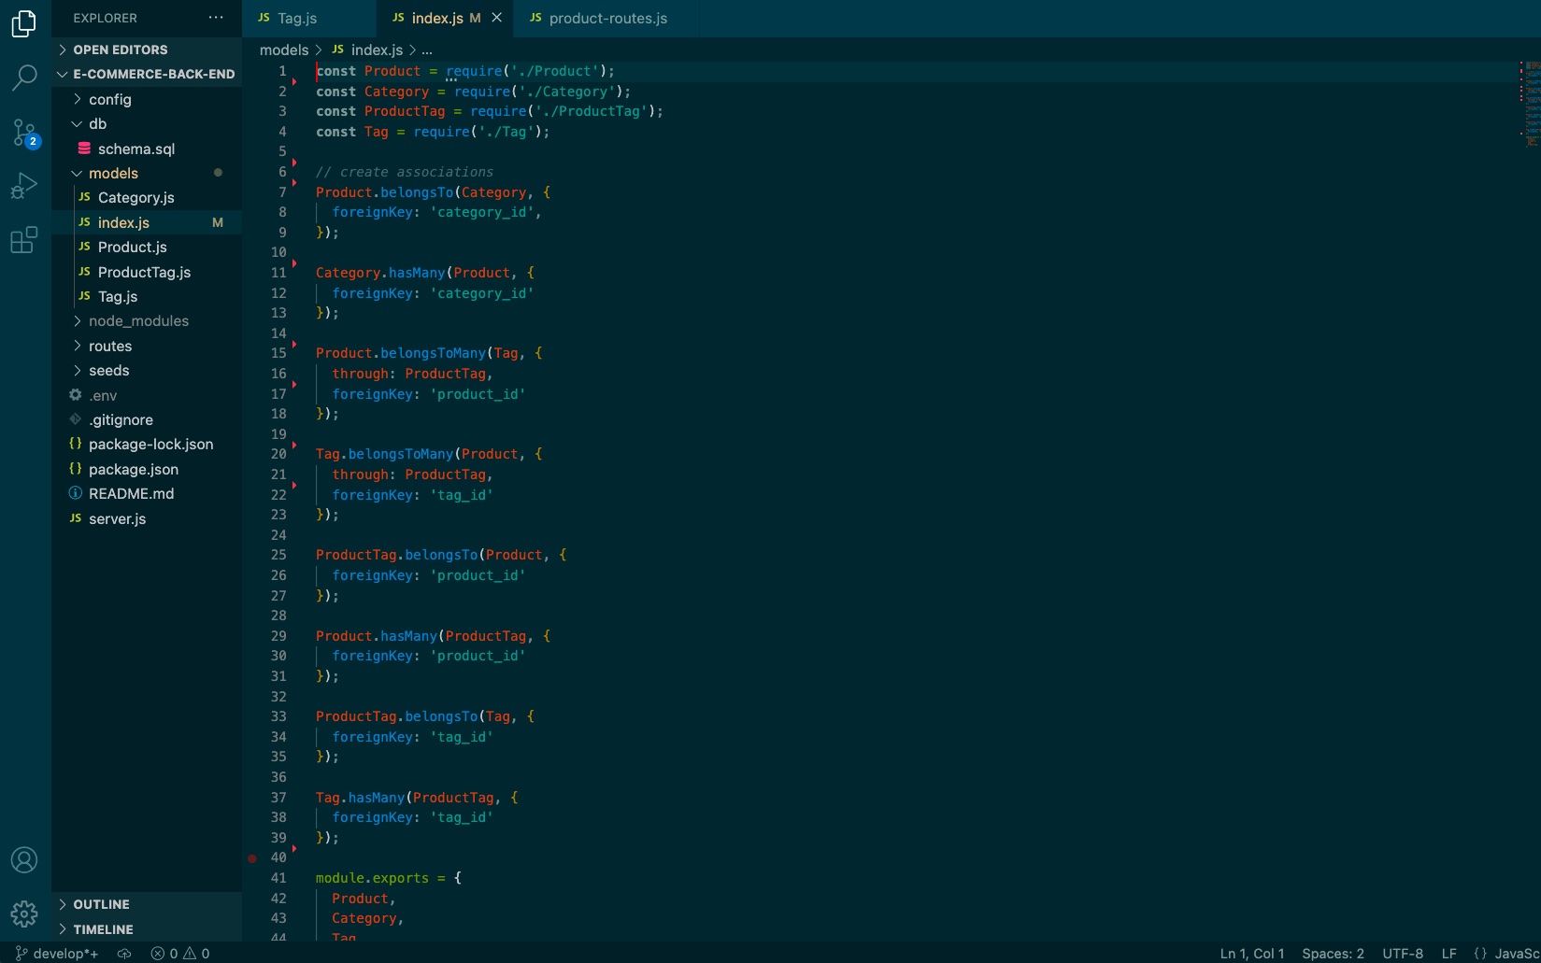Expand the routes folder
This screenshot has width=1541, height=963.
147,346
